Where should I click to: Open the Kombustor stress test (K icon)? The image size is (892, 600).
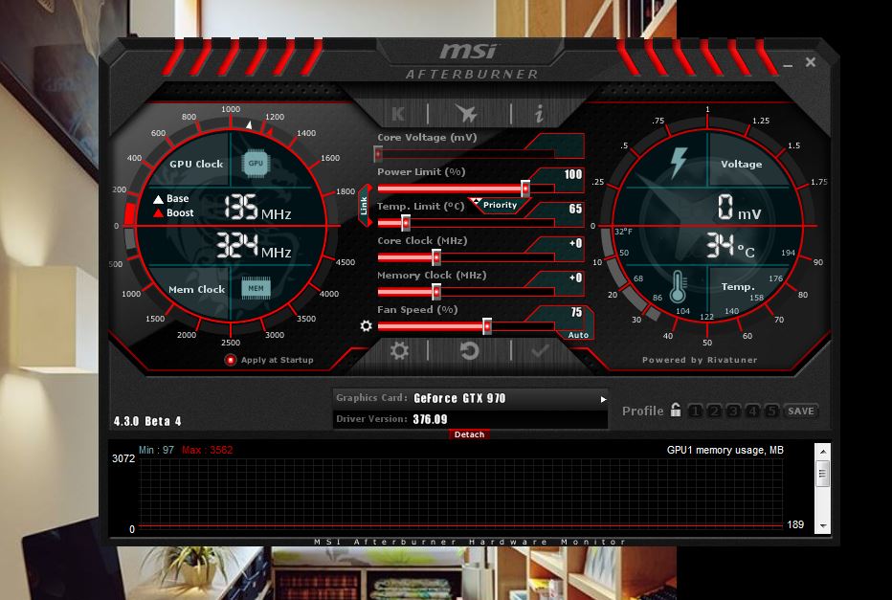point(397,113)
